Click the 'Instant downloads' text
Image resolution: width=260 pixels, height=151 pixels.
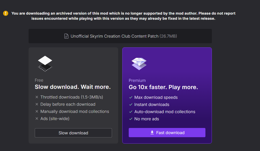(152, 104)
